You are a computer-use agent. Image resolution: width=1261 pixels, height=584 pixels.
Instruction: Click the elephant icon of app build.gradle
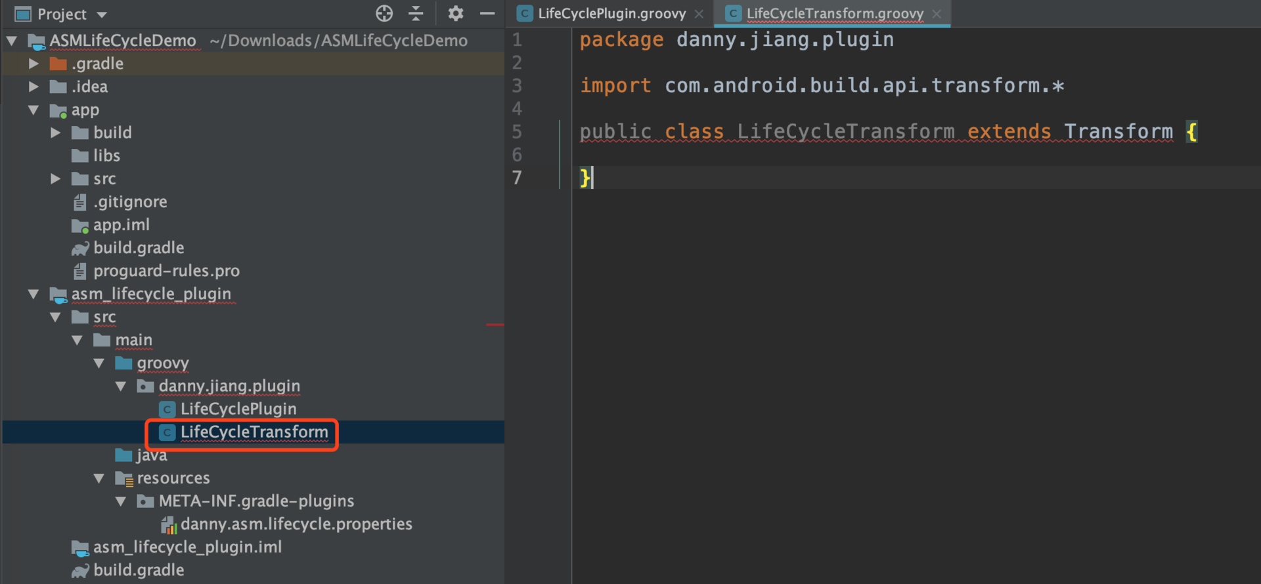pos(80,249)
